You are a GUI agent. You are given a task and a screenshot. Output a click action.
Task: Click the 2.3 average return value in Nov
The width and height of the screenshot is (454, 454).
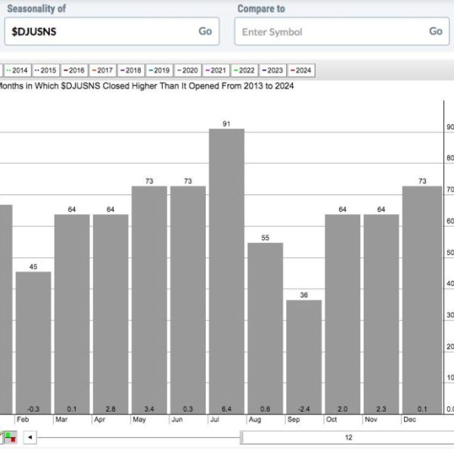pos(381,409)
